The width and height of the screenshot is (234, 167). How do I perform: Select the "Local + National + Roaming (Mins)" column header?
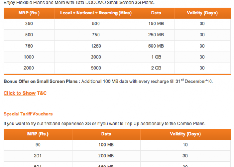coord(96,13)
